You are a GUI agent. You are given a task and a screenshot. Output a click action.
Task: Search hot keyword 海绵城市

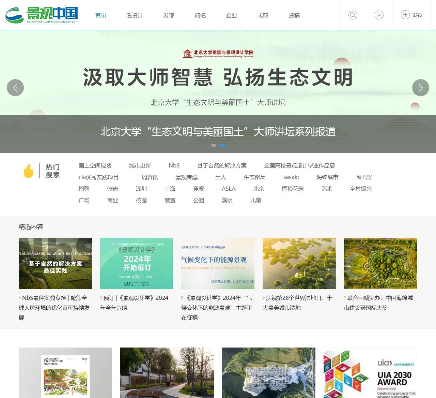tap(327, 177)
